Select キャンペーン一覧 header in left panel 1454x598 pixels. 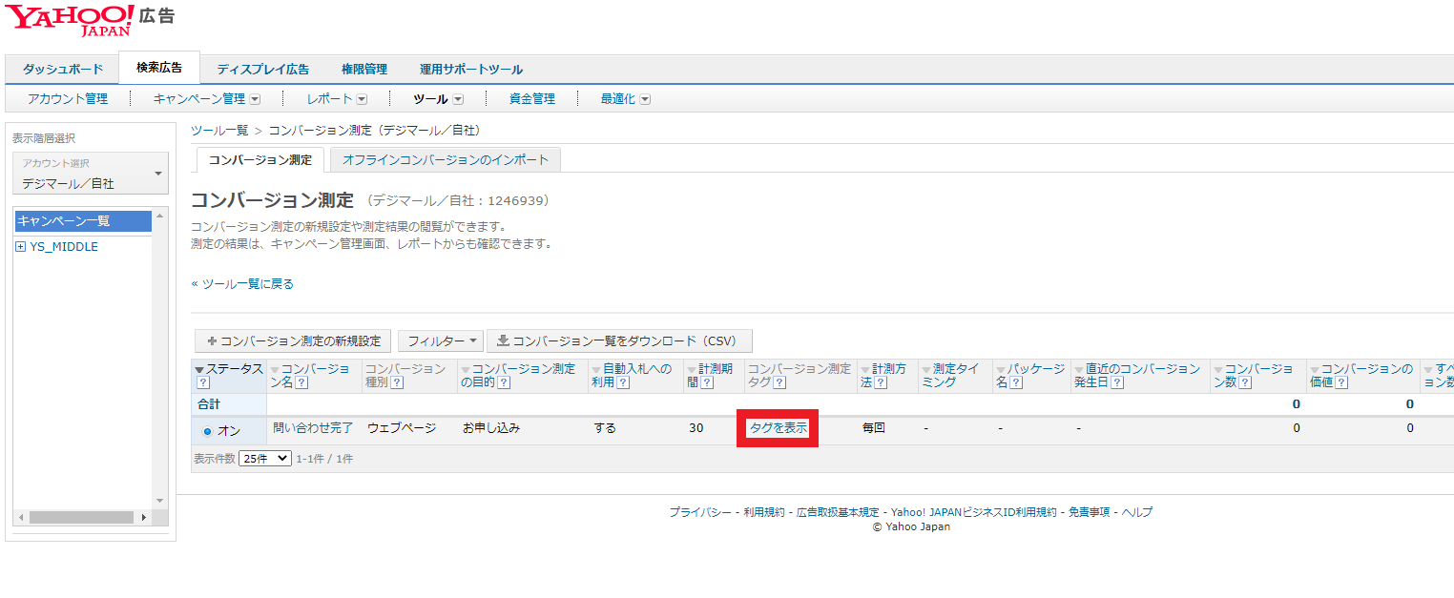pyautogui.click(x=83, y=221)
